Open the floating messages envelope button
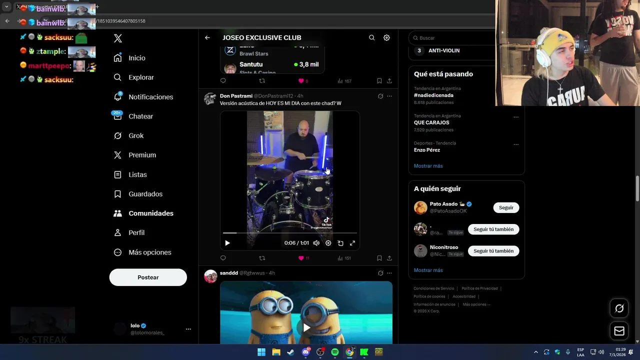Viewport: 640px width, 360px height. pyautogui.click(x=619, y=331)
